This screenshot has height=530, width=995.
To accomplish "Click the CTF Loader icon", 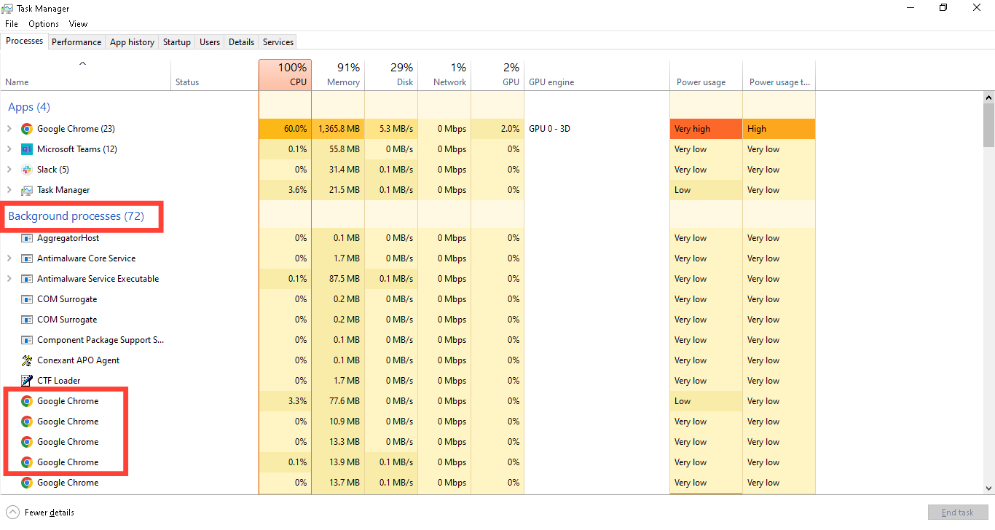I will [26, 381].
